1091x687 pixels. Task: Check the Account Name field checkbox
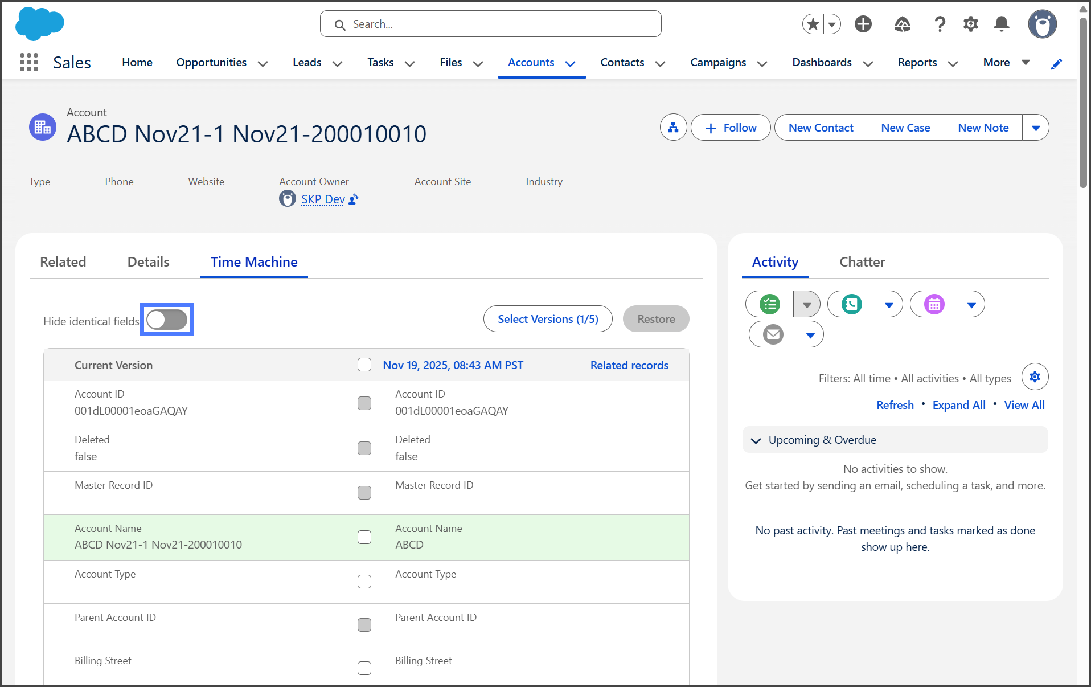click(x=364, y=537)
